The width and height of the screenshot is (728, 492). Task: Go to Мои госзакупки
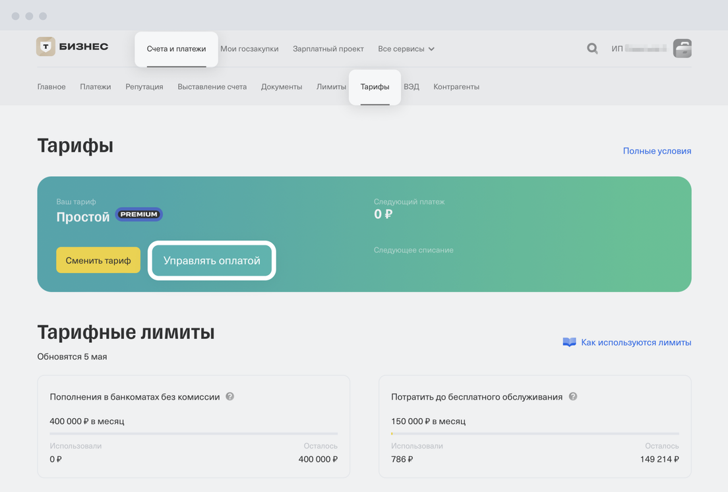tap(249, 49)
